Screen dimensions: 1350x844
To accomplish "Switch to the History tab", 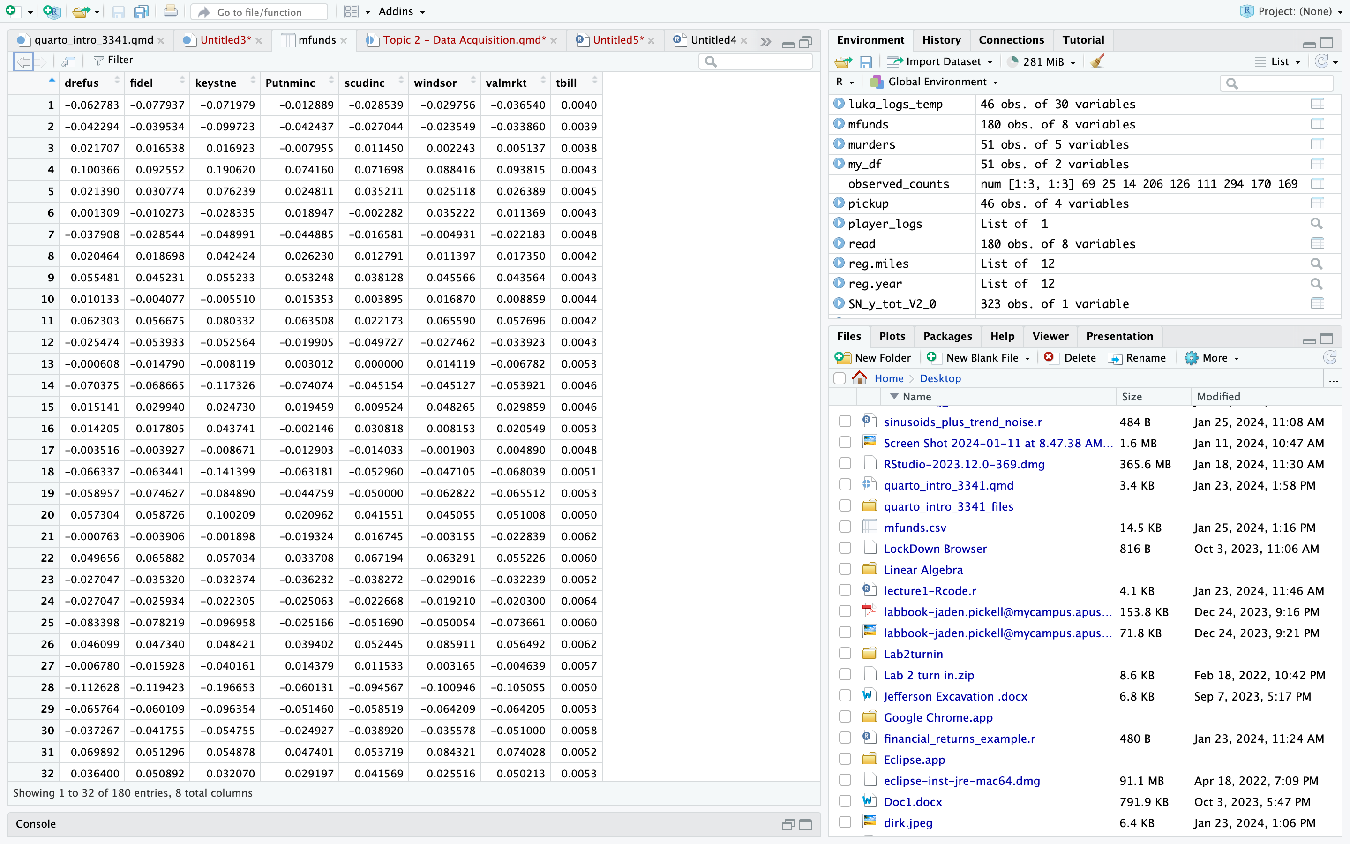I will pyautogui.click(x=941, y=40).
